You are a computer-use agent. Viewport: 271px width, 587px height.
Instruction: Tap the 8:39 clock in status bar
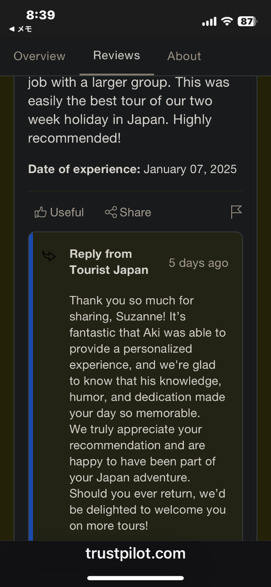tap(41, 15)
